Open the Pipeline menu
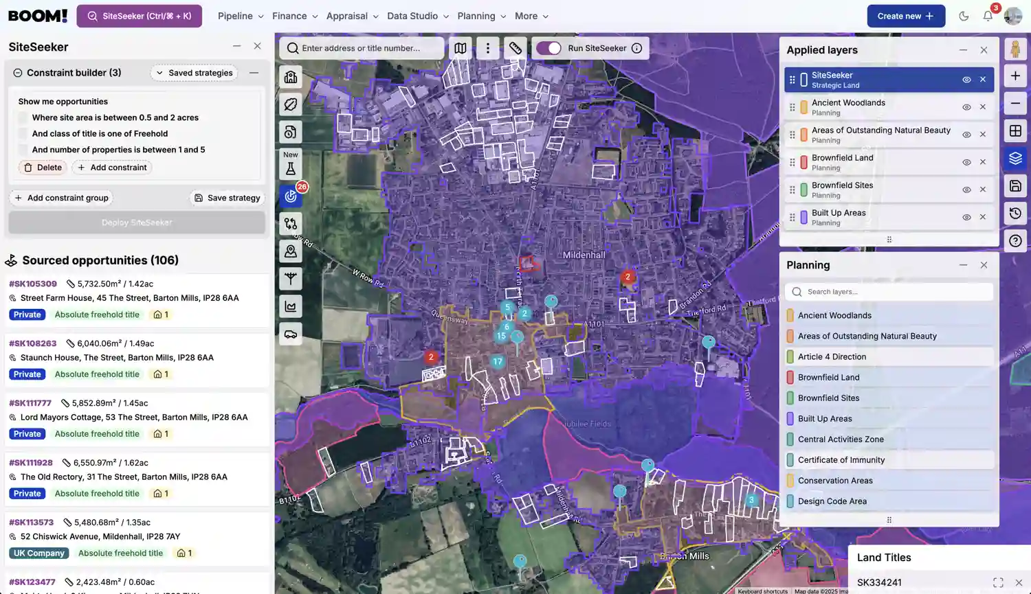Image resolution: width=1031 pixels, height=594 pixels. (x=241, y=16)
